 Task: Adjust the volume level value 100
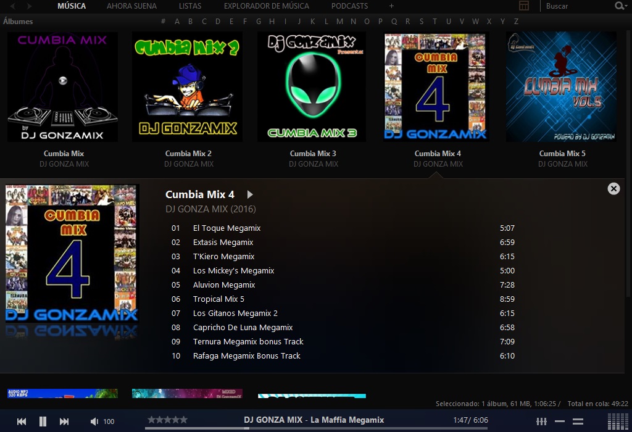[x=109, y=422]
